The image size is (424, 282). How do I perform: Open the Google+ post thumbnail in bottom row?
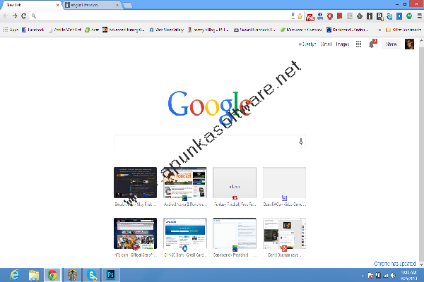[284, 233]
